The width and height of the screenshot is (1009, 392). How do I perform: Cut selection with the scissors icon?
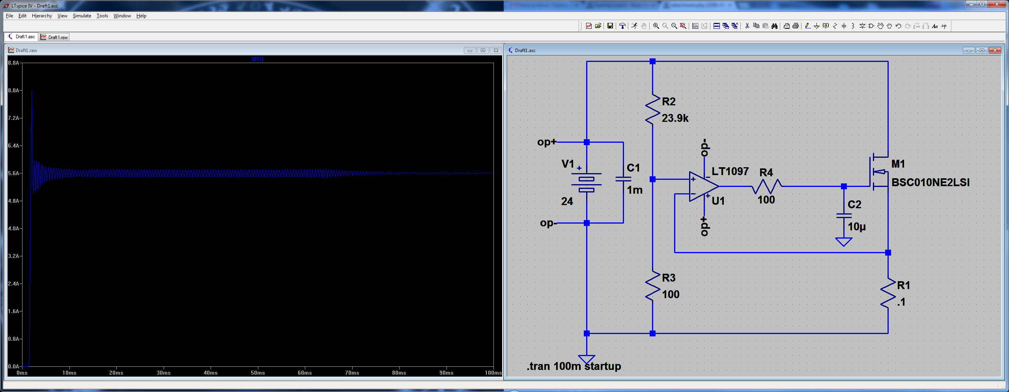(747, 26)
